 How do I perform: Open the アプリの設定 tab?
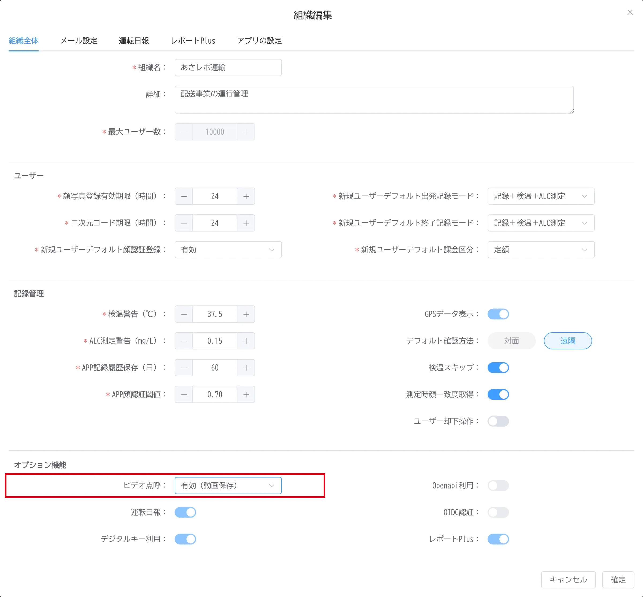[259, 41]
